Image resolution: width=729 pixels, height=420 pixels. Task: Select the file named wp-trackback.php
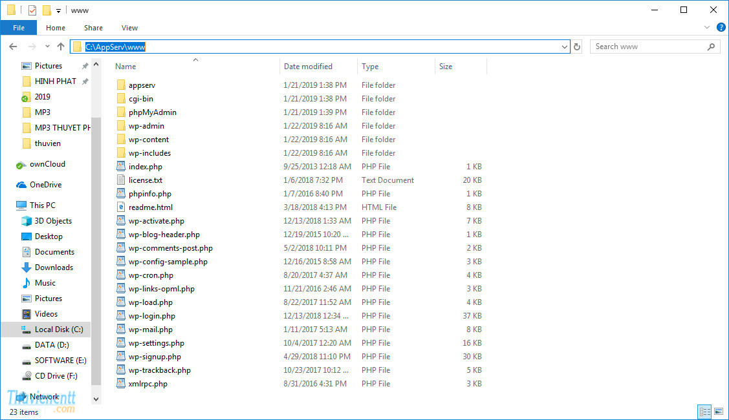point(160,370)
